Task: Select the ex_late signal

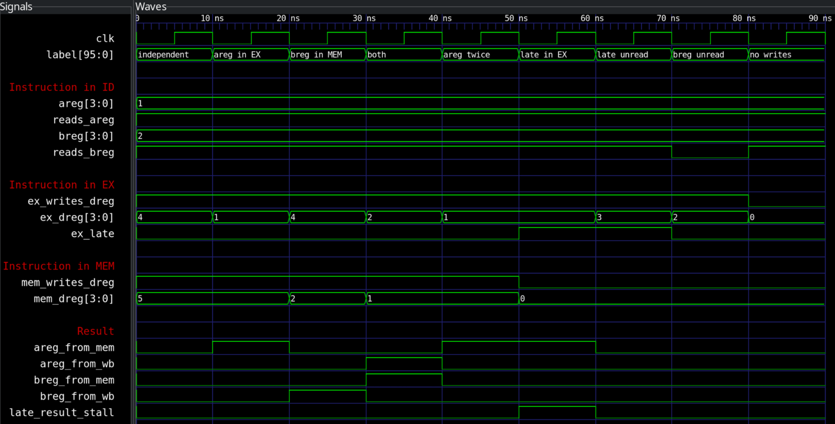Action: coord(93,234)
